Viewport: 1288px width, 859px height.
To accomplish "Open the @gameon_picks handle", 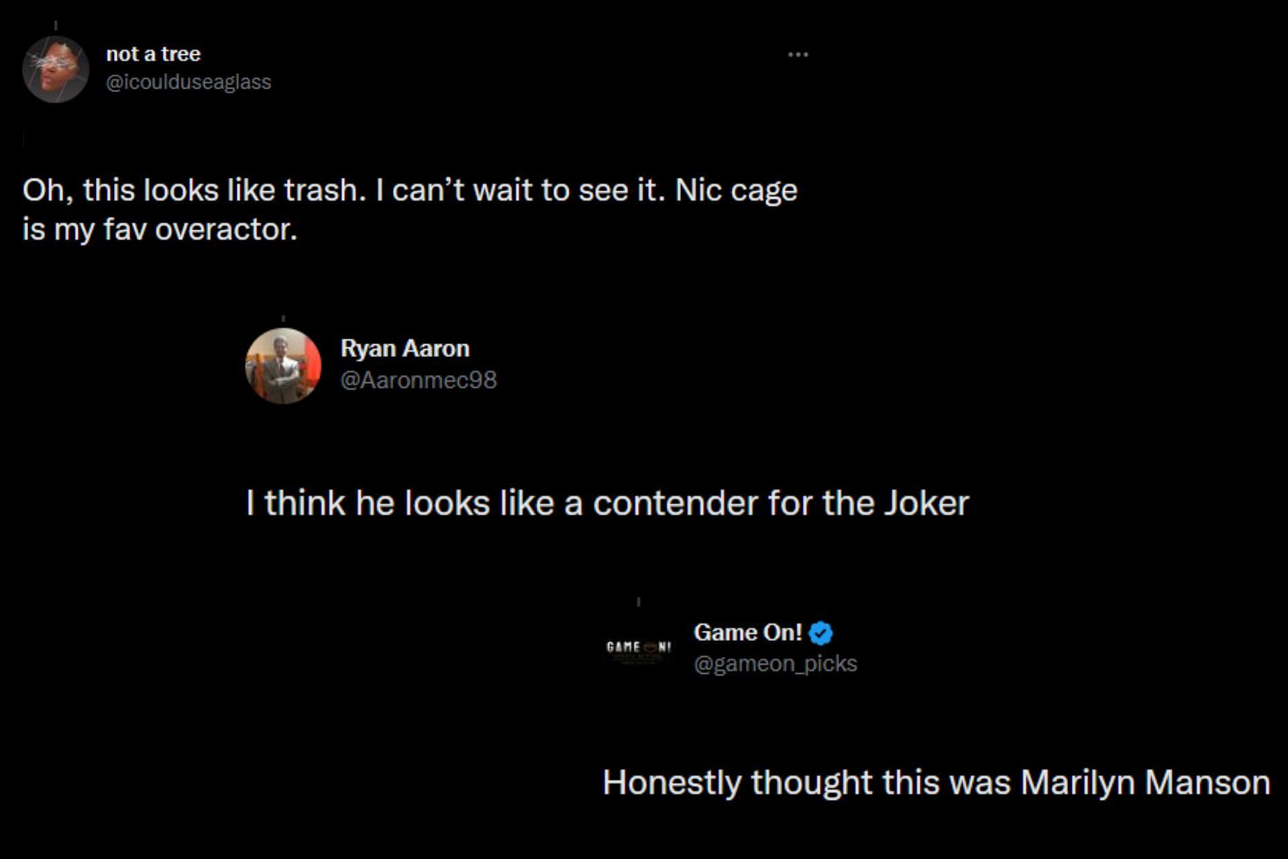I will (775, 664).
